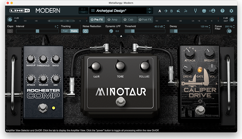The image size is (242, 139).
Task: Adjust Interval value stepper arrows
Action: coord(57,27)
